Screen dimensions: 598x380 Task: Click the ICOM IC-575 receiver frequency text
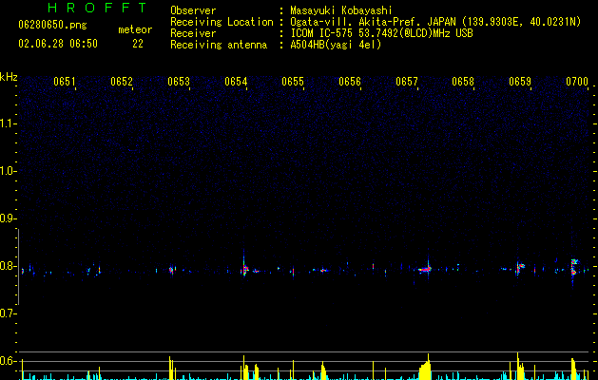(381, 33)
